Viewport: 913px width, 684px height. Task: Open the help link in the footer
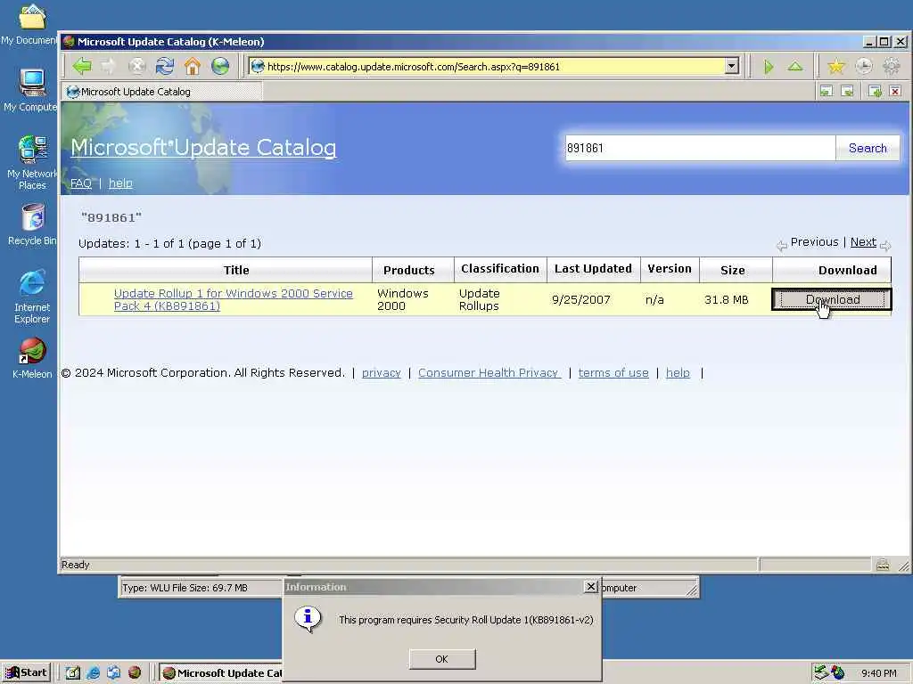[678, 373]
